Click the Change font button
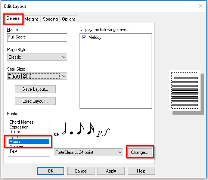The image size is (208, 180). tap(140, 152)
